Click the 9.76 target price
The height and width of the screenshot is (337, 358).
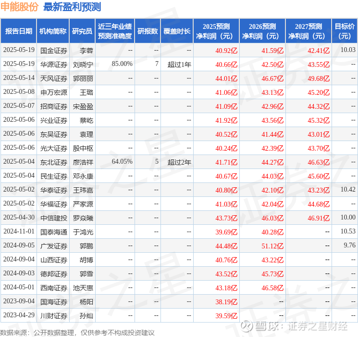349,245
